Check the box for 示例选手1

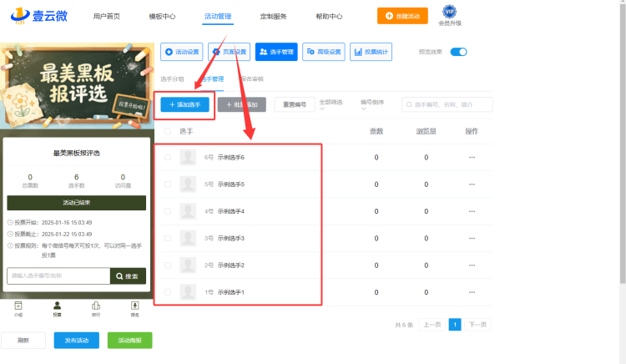point(168,292)
